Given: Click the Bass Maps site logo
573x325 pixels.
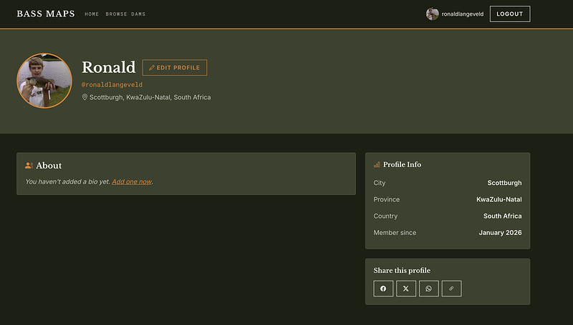Looking at the screenshot, I should [x=46, y=14].
